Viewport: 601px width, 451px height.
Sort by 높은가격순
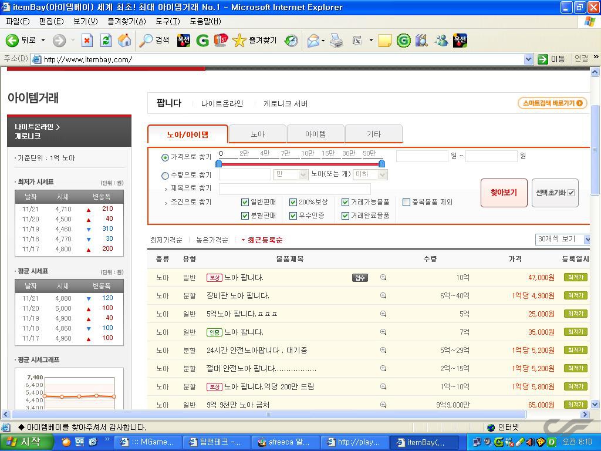click(x=212, y=240)
